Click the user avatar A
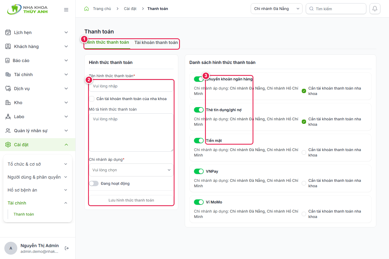Image resolution: width=389 pixels, height=259 pixels. 11,248
